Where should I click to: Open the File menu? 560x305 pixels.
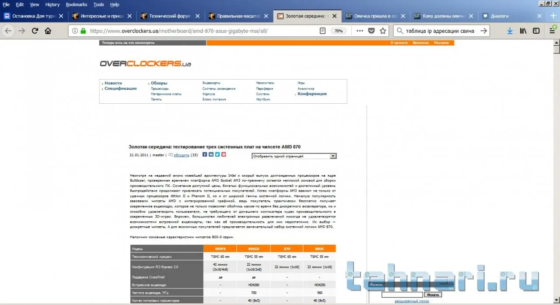(6, 4)
